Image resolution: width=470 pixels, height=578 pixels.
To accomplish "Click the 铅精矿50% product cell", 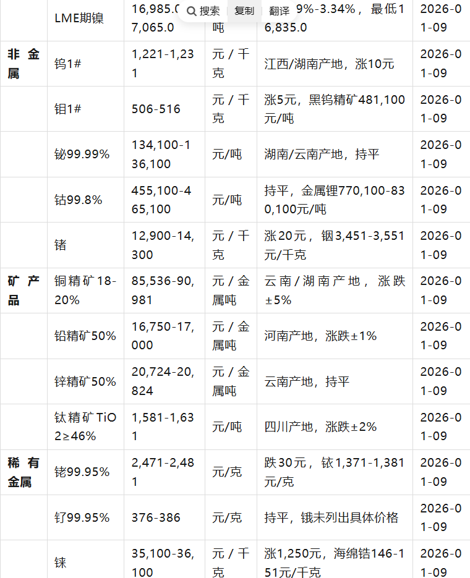I will (x=85, y=336).
